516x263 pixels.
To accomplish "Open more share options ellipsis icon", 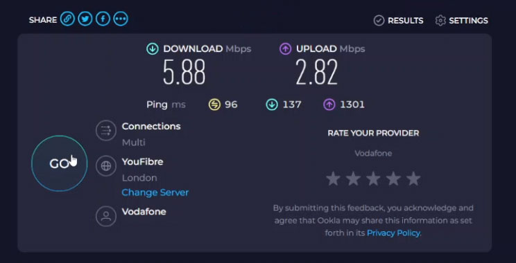I will pyautogui.click(x=121, y=19).
